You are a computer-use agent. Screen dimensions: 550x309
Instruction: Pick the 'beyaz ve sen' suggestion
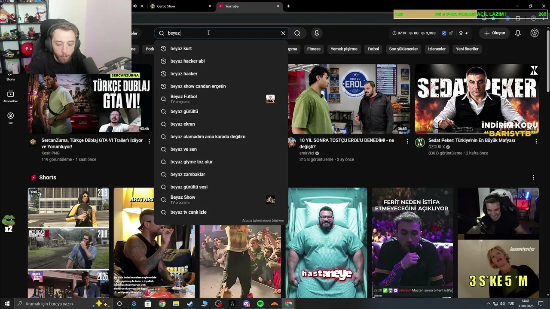pos(221,149)
